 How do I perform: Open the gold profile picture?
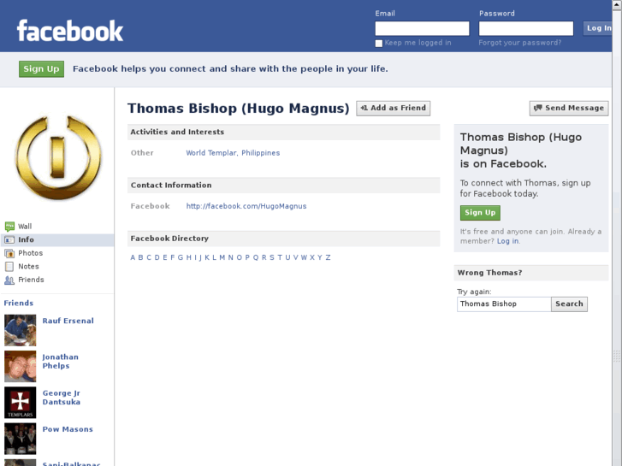pos(58,157)
